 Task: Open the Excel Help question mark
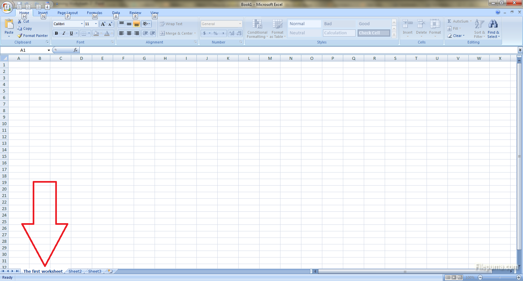coord(498,12)
